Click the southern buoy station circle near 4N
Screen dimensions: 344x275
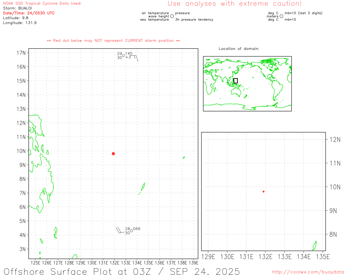(x=131, y=231)
